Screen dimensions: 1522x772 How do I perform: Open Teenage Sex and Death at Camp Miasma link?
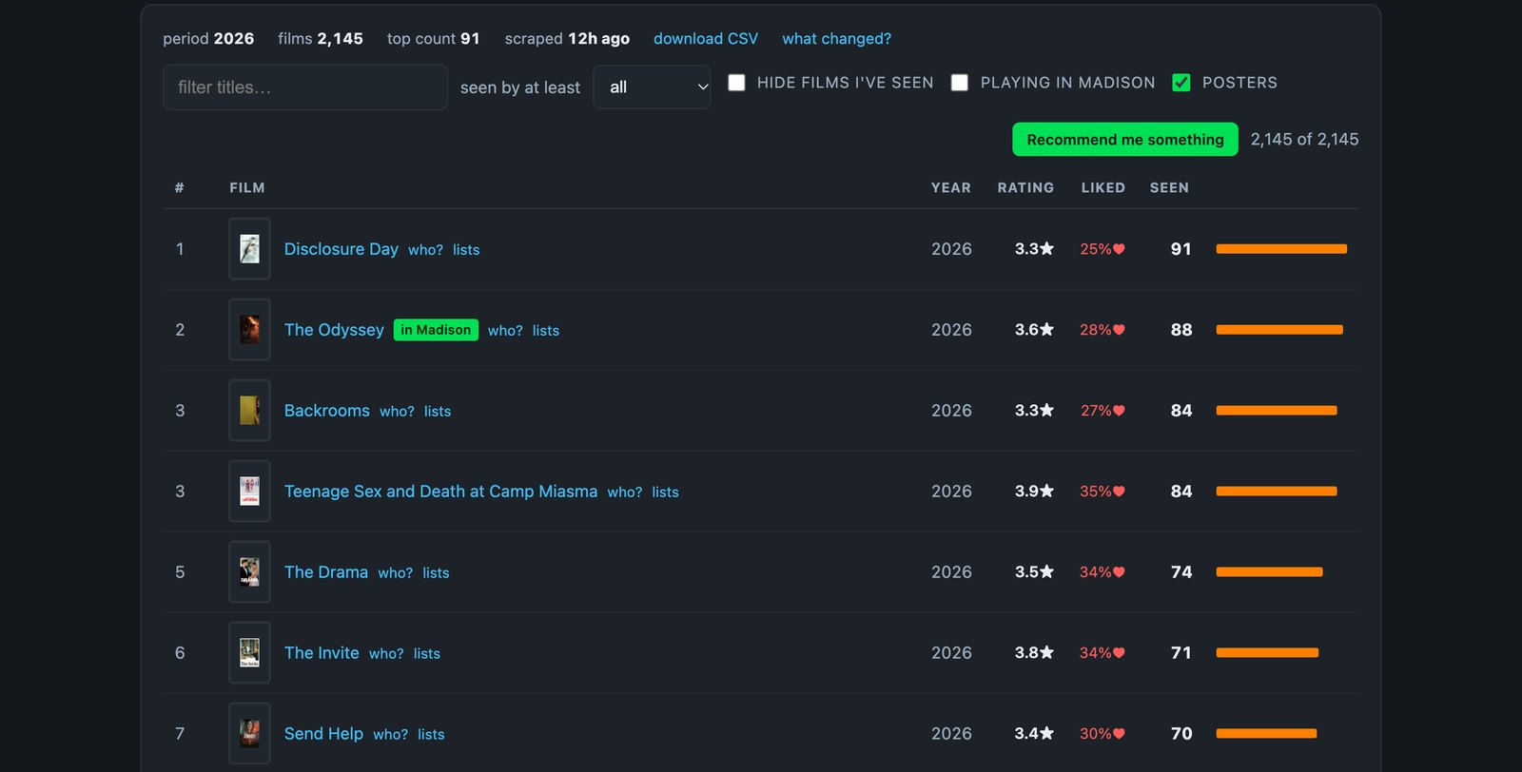tap(441, 492)
